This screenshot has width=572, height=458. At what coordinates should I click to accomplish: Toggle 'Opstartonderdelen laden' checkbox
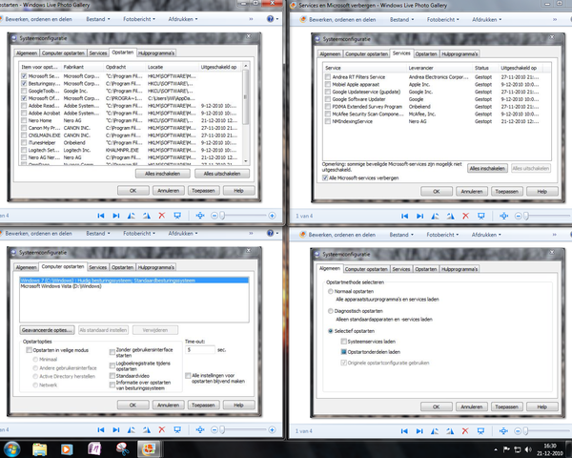pyautogui.click(x=343, y=352)
